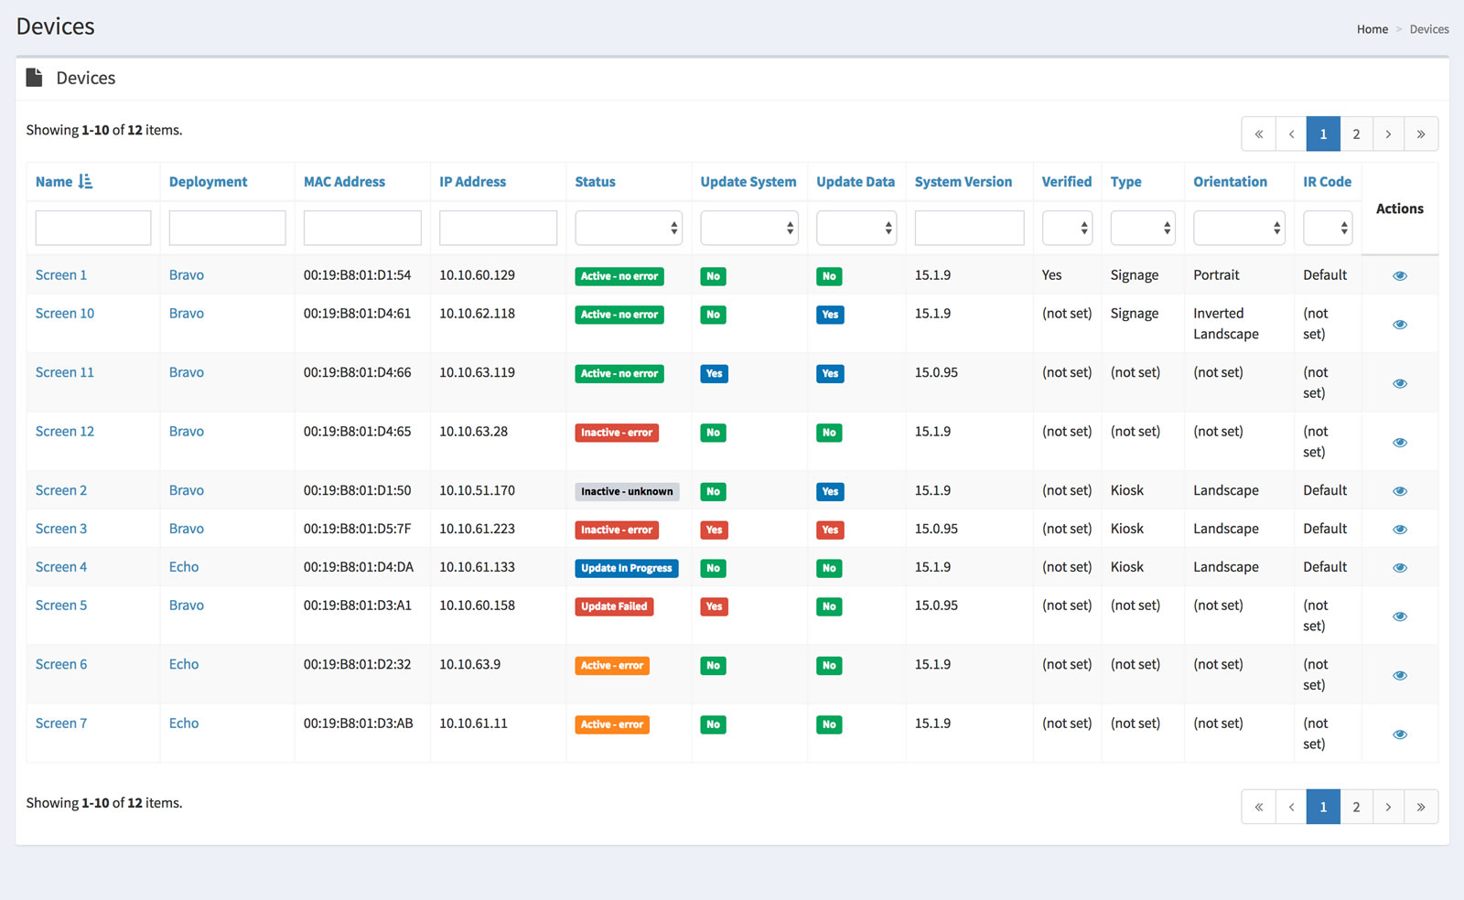Image resolution: width=1464 pixels, height=900 pixels.
Task: Open the Verified filter dropdown
Action: (x=1067, y=228)
